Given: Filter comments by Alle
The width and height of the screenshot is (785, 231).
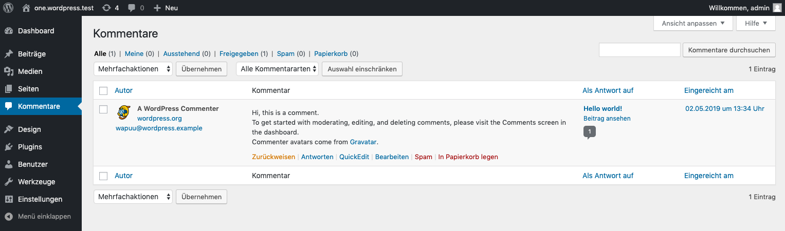Looking at the screenshot, I should coord(100,53).
